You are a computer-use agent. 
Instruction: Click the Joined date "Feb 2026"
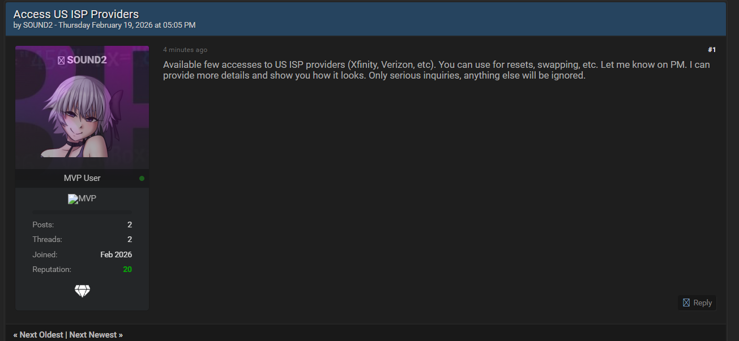116,254
